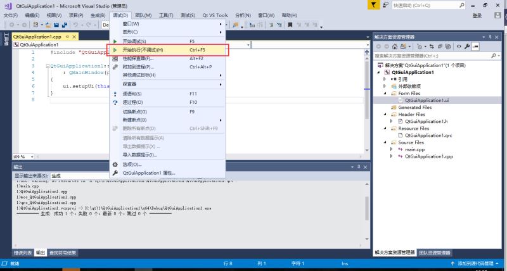This screenshot has width=507, height=271.
Task: Click the Save icon in main toolbar
Action: [56, 25]
